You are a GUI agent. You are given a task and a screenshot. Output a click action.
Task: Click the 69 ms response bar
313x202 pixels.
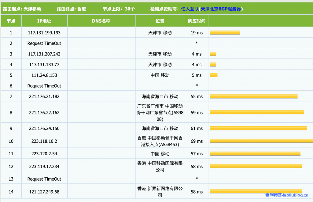point(261,141)
